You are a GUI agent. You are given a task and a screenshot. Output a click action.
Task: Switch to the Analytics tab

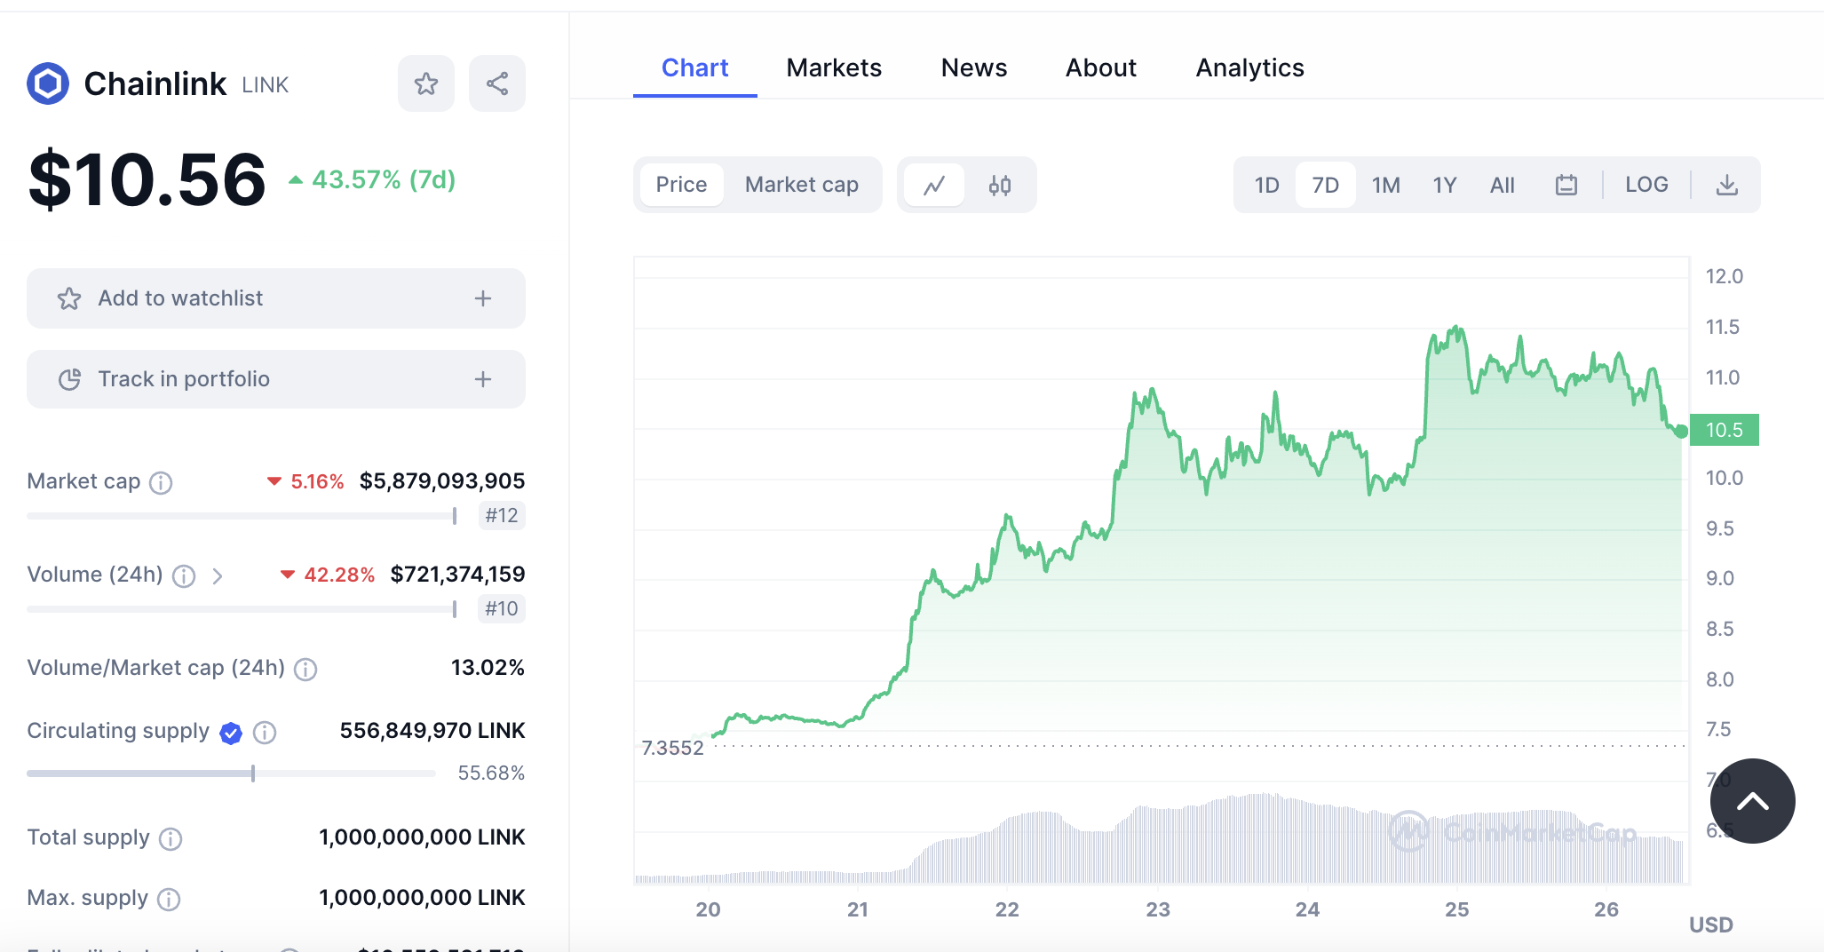tap(1249, 68)
